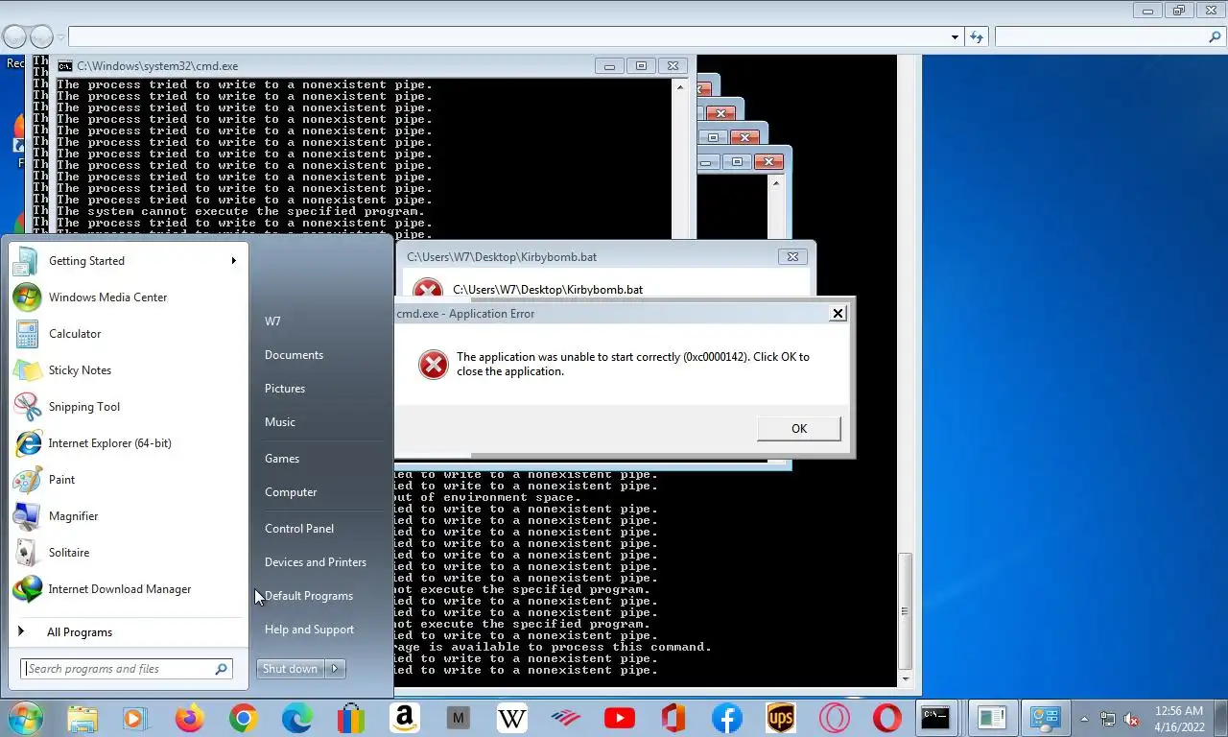Viewport: 1228px width, 737px height.
Task: Open the Bank of America taskbar shortcut
Action: click(566, 718)
